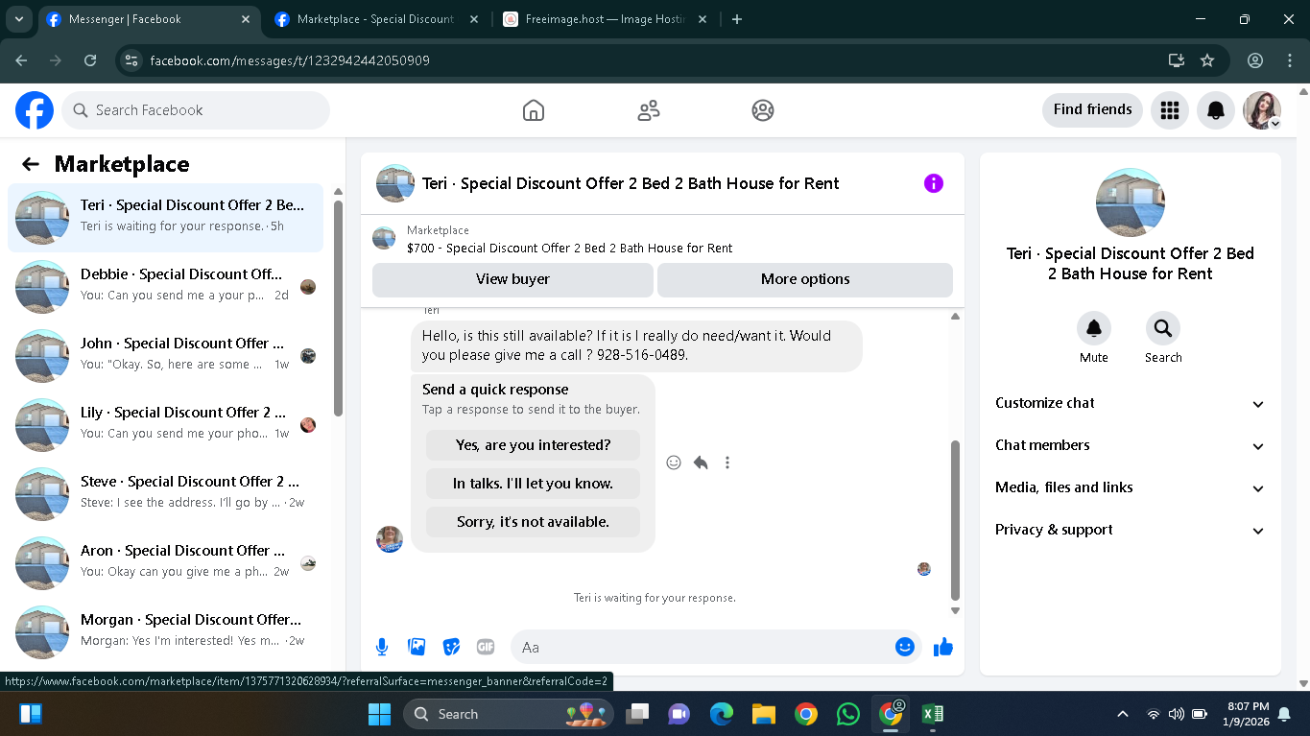The image size is (1310, 736).
Task: Mute the chat with bell icon
Action: (1093, 329)
